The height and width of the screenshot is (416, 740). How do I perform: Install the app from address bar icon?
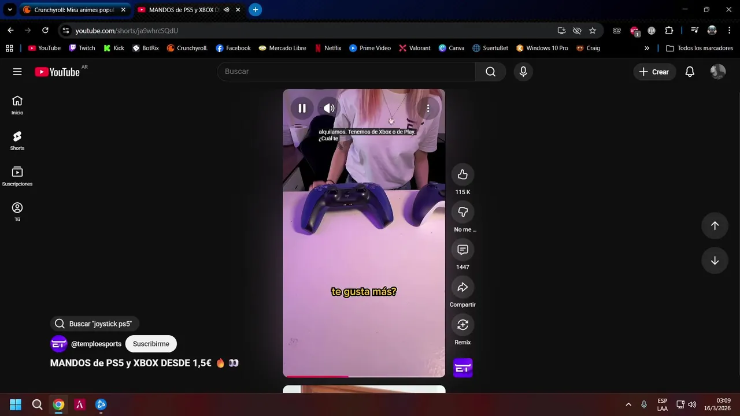tap(561, 31)
